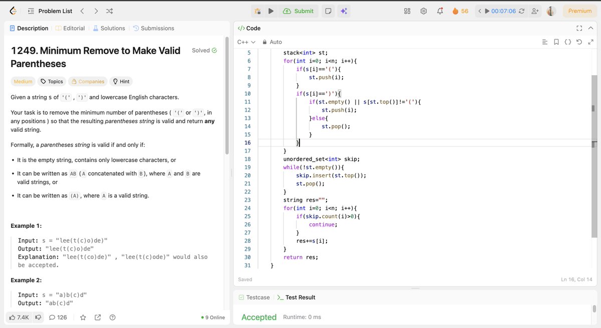
Task: Switch to the Test Result tab
Action: point(296,297)
